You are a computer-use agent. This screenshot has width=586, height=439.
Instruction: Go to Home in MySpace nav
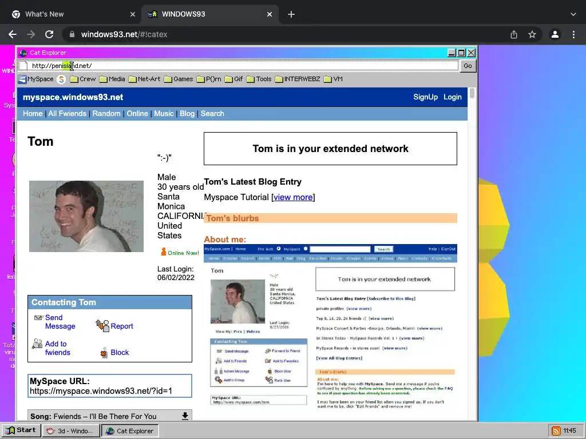coord(33,114)
